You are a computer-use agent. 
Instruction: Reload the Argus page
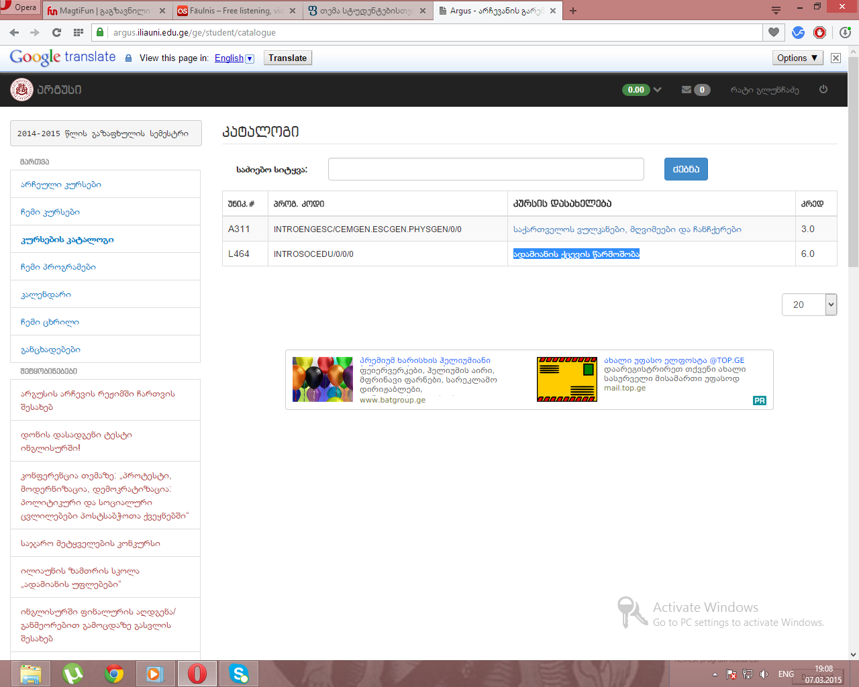coord(56,32)
